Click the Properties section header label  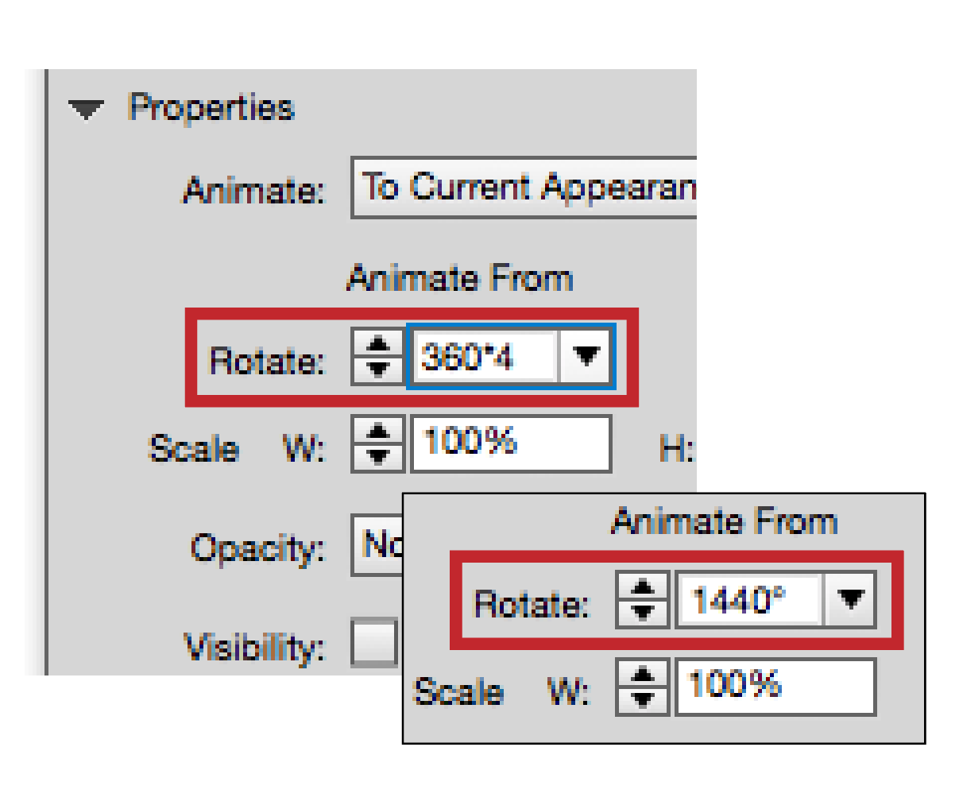coord(211,108)
